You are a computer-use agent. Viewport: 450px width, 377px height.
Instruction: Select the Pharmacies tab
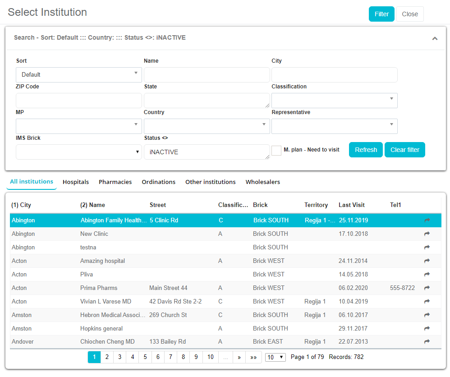(115, 182)
